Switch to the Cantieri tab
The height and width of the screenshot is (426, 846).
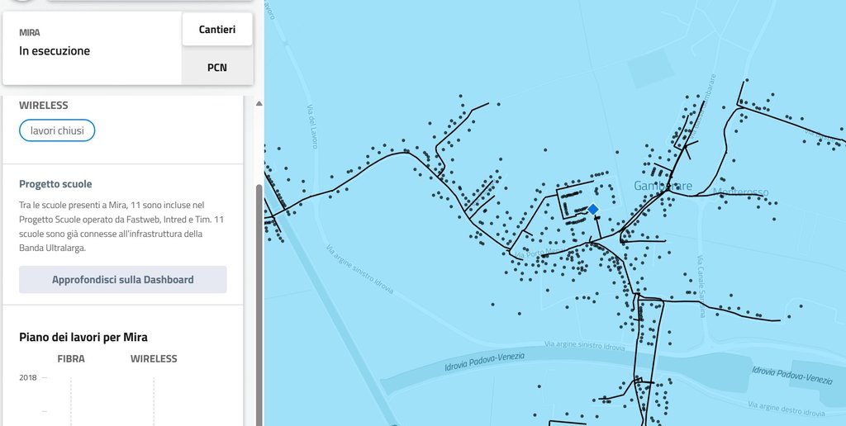(217, 30)
